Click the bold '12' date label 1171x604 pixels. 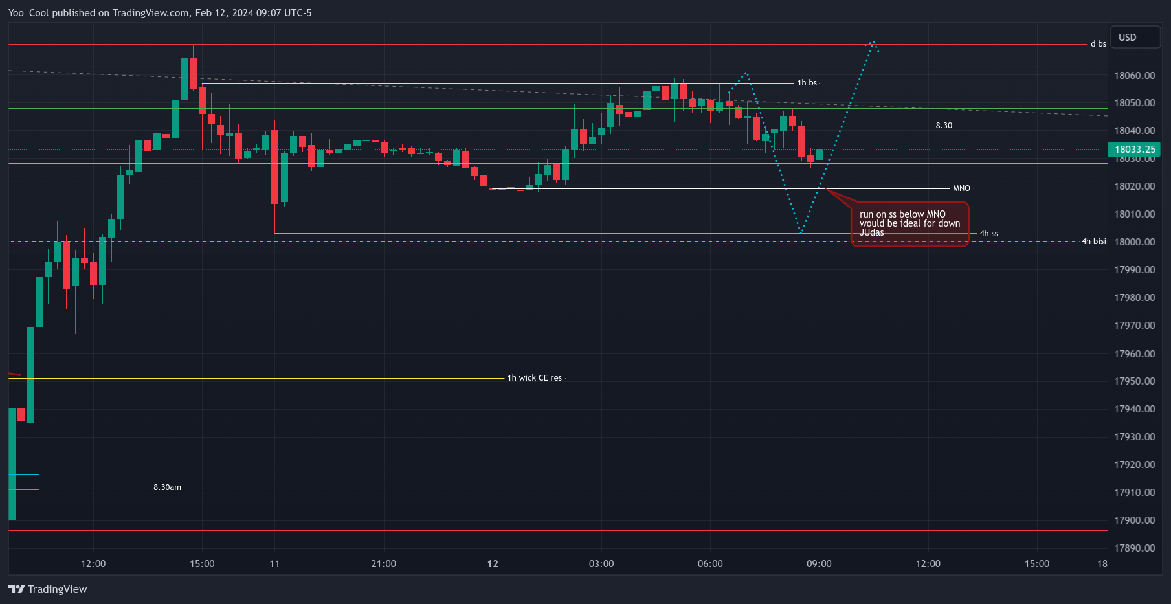[x=493, y=564]
